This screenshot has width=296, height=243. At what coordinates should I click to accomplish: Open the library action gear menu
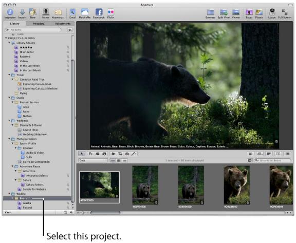pos(70,30)
